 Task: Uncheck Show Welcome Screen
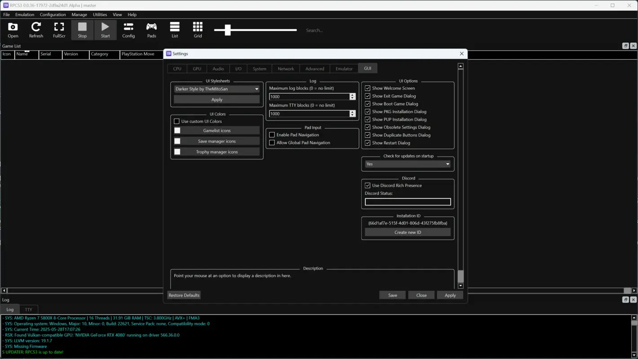tap(368, 88)
